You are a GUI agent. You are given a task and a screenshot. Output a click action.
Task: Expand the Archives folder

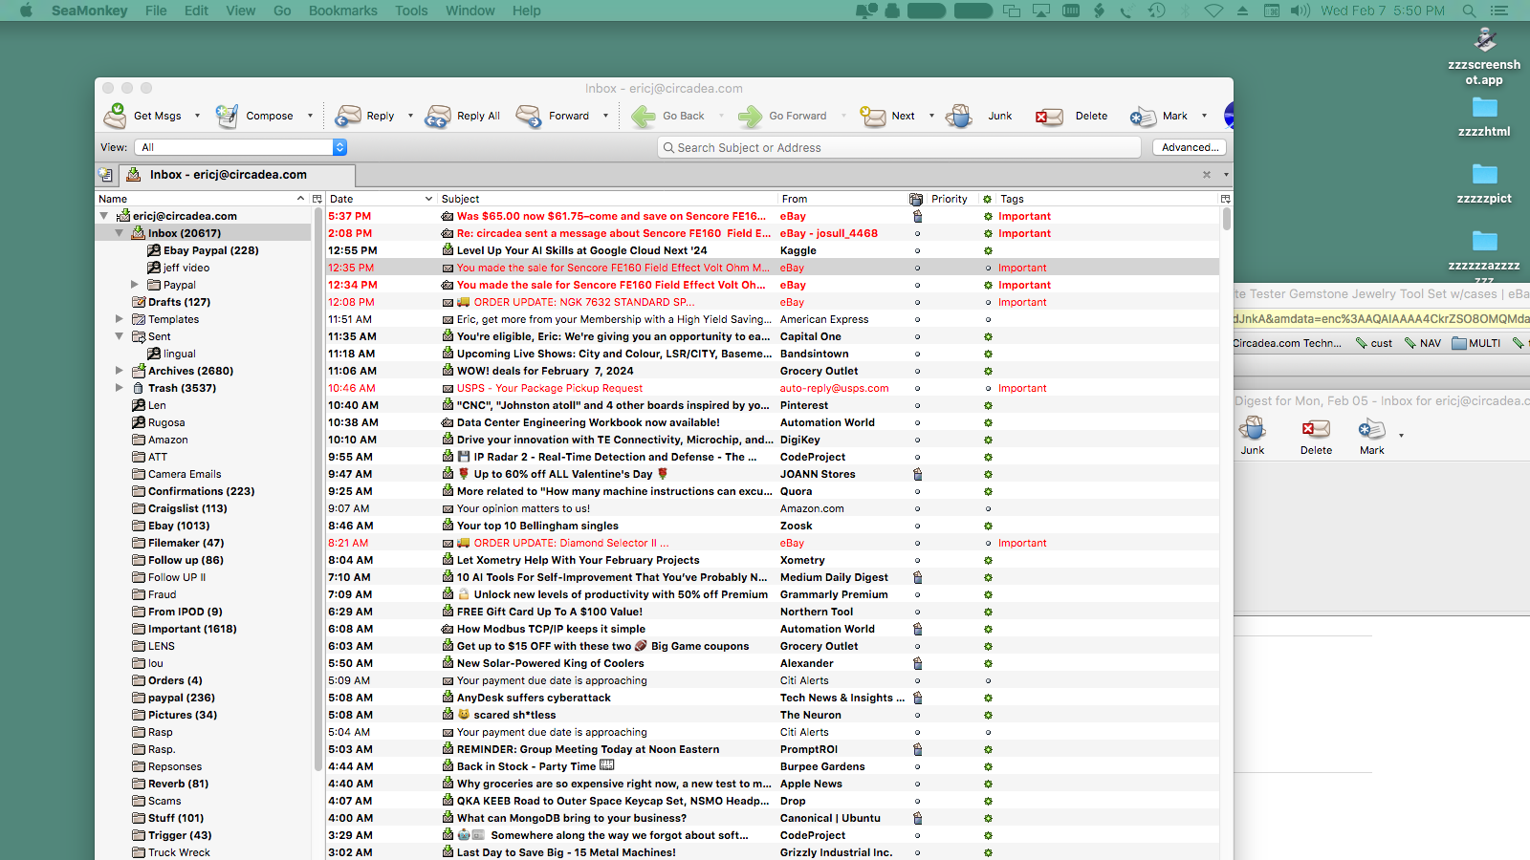click(120, 371)
